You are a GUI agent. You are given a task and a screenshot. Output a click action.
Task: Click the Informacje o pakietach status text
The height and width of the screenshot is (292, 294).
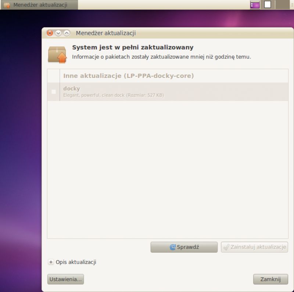tap(161, 57)
